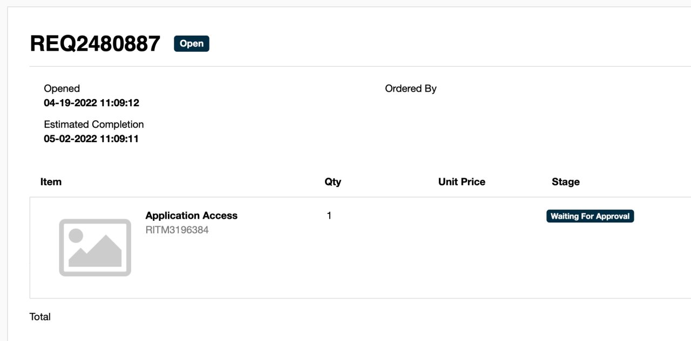Click the Total label below the item list

point(40,317)
